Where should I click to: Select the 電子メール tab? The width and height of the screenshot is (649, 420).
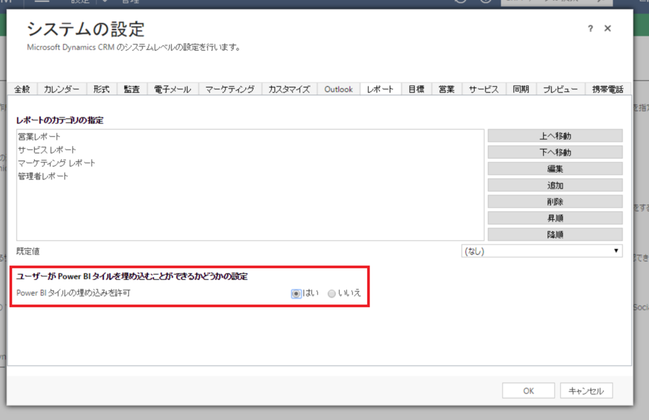172,89
